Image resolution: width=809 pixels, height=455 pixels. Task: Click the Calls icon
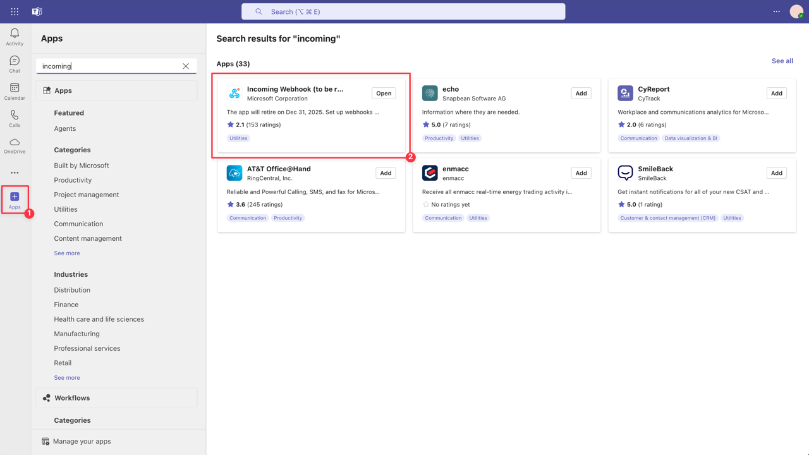(x=14, y=118)
